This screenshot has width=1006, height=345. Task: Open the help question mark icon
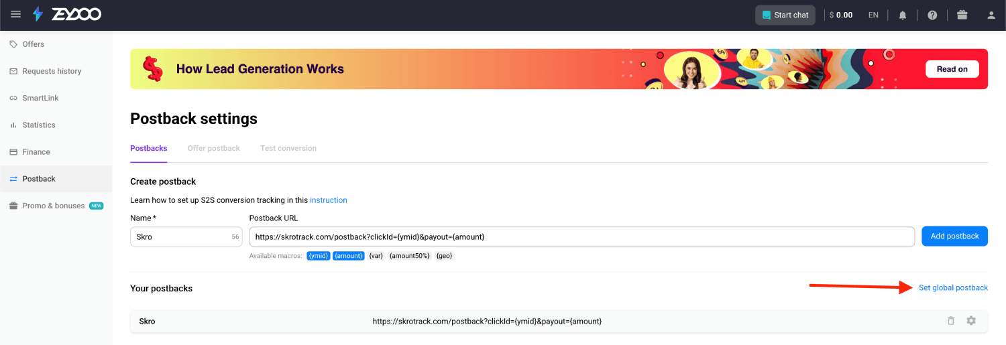click(x=932, y=15)
